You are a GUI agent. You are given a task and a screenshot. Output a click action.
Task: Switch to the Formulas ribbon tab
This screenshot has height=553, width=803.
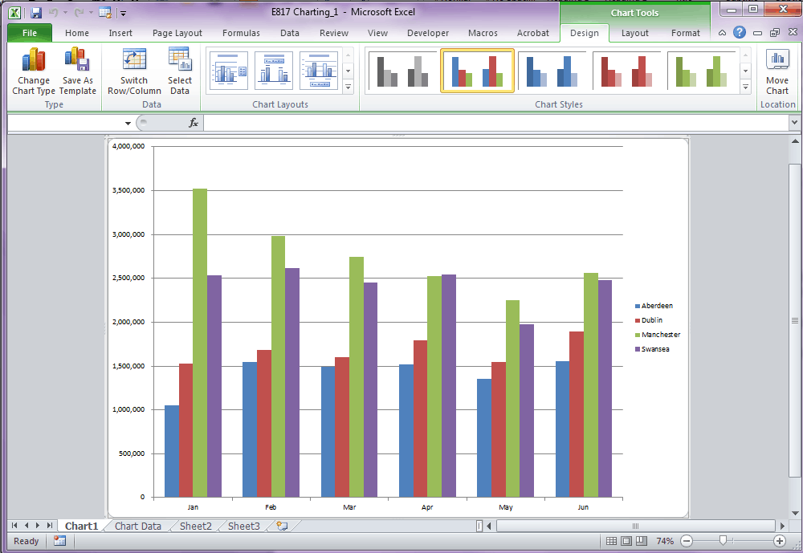pos(241,33)
